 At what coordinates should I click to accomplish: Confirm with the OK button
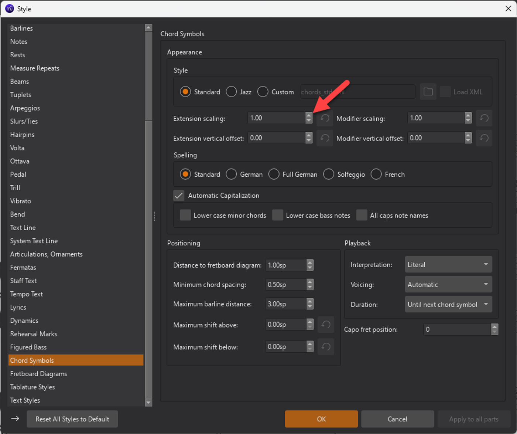(x=321, y=419)
